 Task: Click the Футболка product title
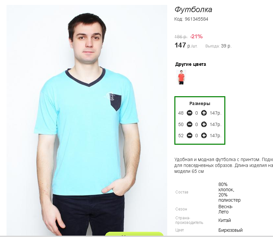pyautogui.click(x=193, y=9)
